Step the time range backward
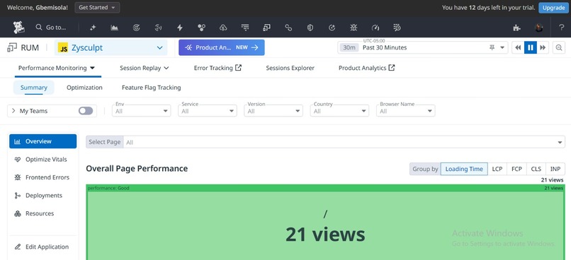 (518, 47)
